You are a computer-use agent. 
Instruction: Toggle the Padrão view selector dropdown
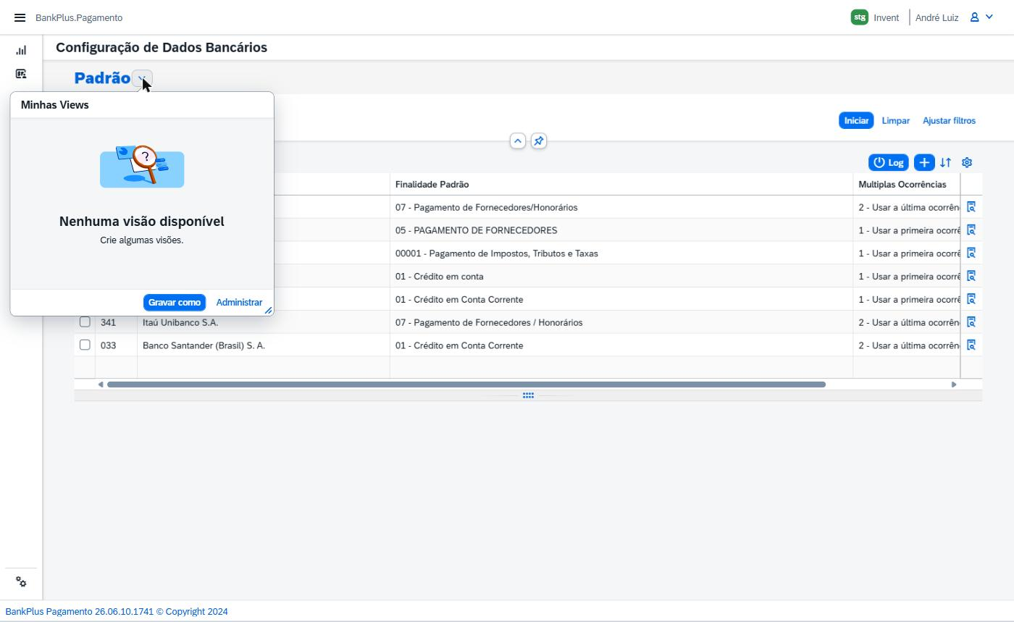[x=143, y=78]
